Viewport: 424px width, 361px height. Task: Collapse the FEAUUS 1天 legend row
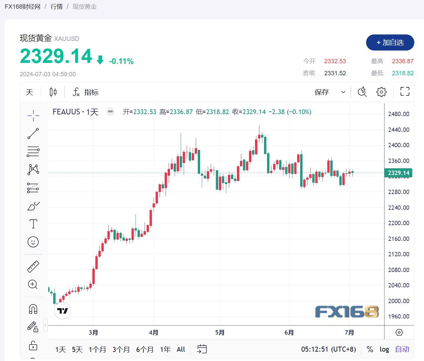pos(110,111)
